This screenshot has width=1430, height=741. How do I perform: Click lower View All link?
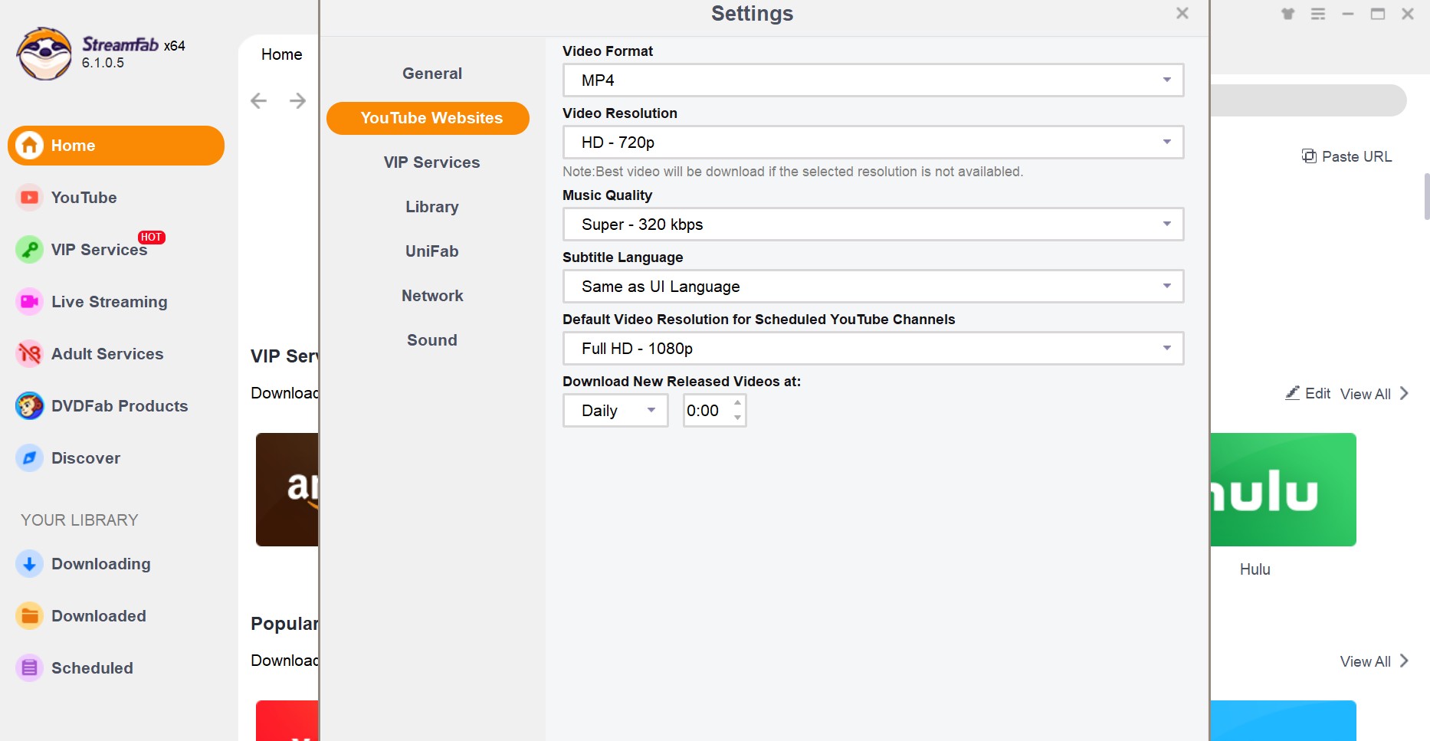point(1365,661)
